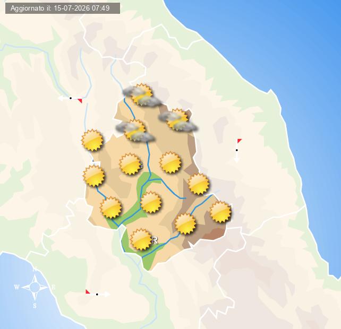Image resolution: width=341 pixels, height=329 pixels.
Task: Click the wind arrow pointing east
Action: [98, 293]
